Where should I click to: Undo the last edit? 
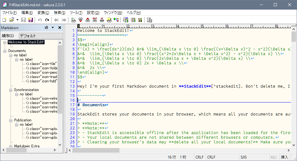coord(40,20)
